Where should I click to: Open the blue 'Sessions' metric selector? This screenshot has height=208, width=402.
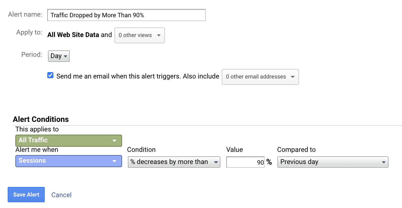tap(68, 161)
